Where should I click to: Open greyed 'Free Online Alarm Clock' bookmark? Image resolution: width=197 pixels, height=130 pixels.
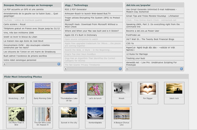pyautogui.click(x=151, y=20)
